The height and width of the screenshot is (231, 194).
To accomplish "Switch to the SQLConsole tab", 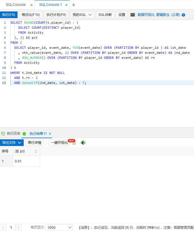I will (16, 5).
